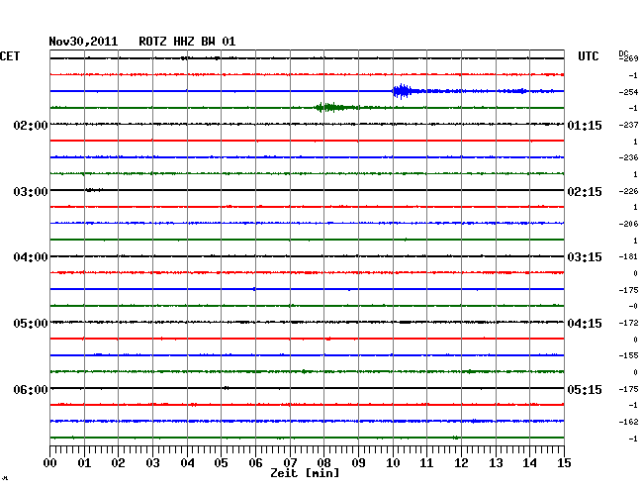The width and height of the screenshot is (643, 489).
Task: Click the DC offset value -269
Action: pyautogui.click(x=628, y=58)
